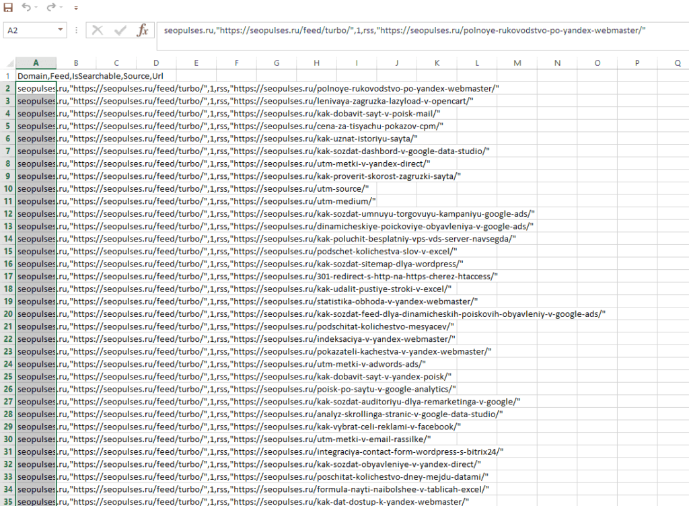Viewport: 689px width, 506px height.
Task: Select row 10 header
Action: [x=7, y=189]
